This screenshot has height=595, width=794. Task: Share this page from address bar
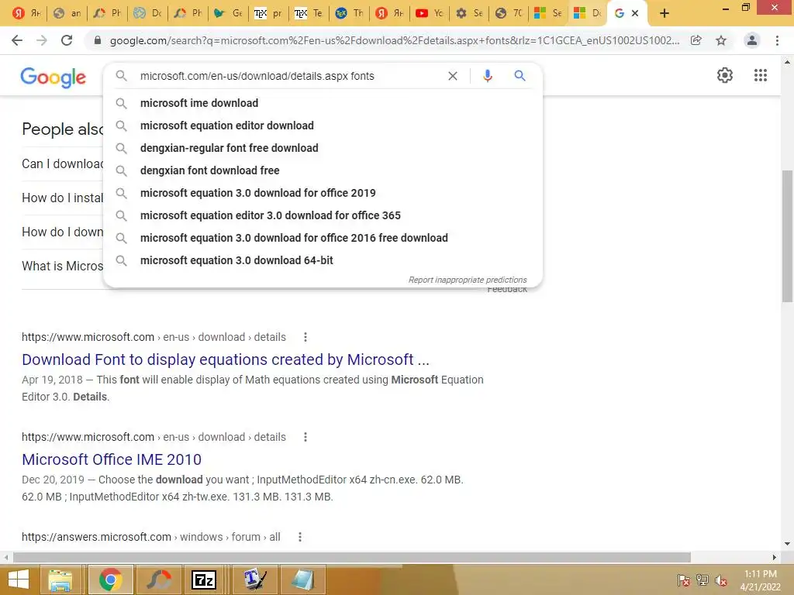coord(696,40)
